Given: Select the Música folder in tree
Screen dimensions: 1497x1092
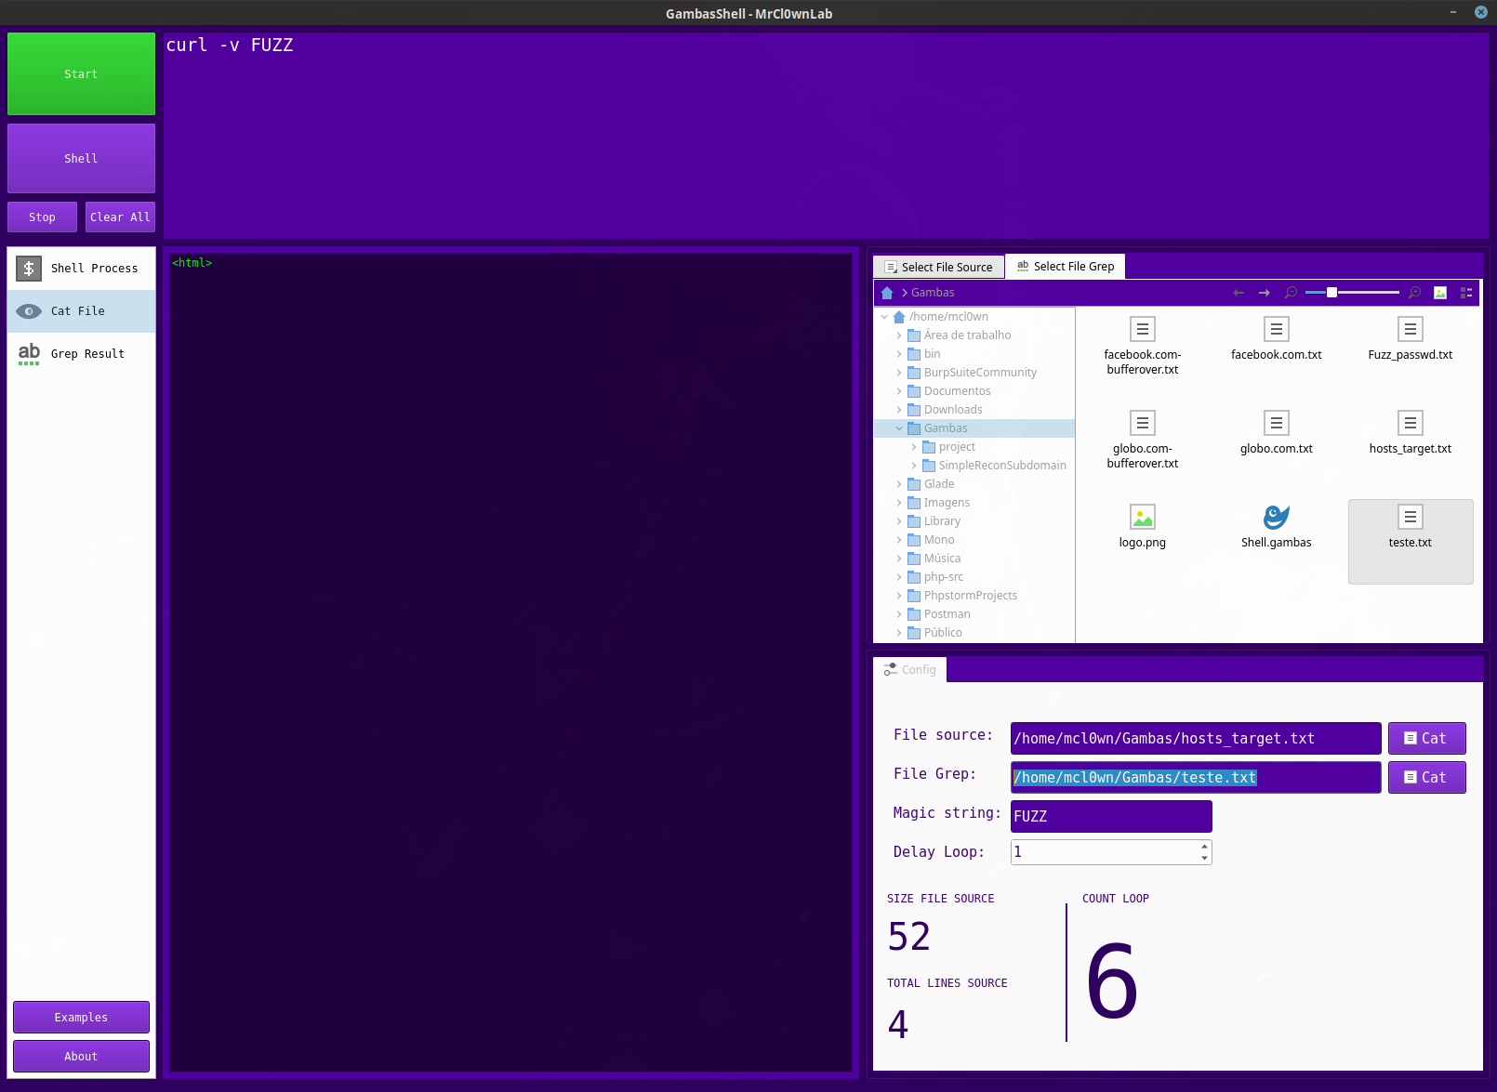Looking at the screenshot, I should click(x=942, y=559).
